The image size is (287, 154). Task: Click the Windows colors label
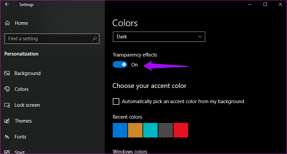pyautogui.click(x=130, y=151)
